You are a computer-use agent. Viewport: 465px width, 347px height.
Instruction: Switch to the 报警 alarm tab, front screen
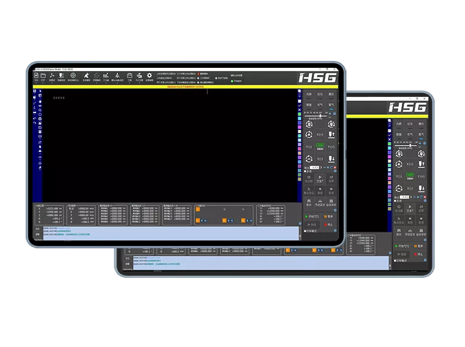38,234
